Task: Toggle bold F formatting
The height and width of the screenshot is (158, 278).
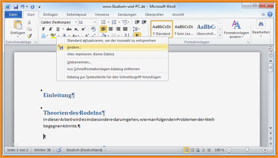Action: pos(43,29)
